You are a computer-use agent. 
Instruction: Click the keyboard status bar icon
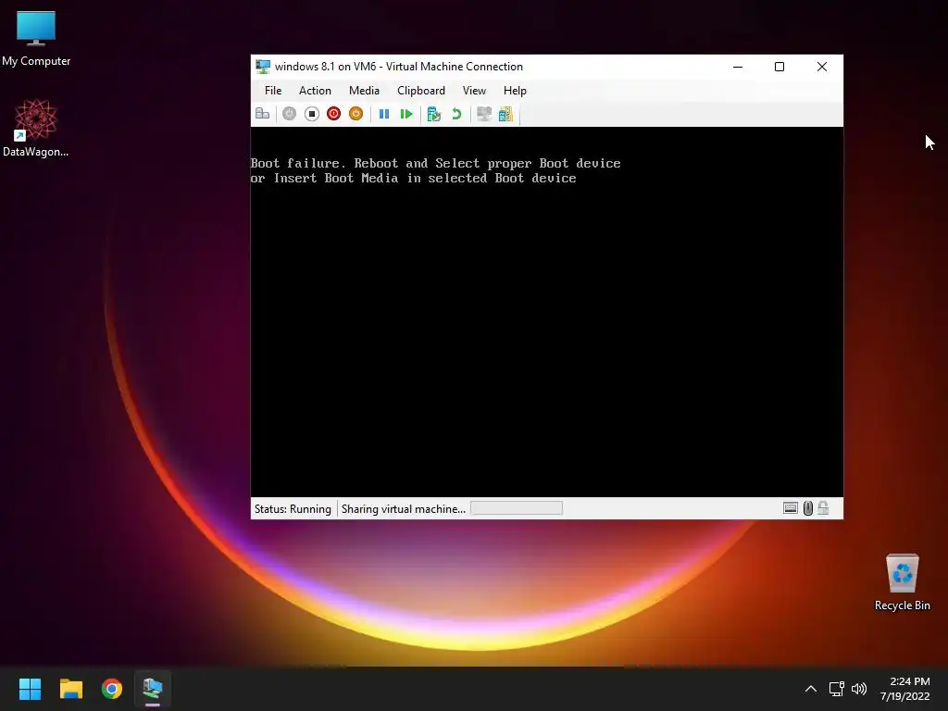point(791,508)
